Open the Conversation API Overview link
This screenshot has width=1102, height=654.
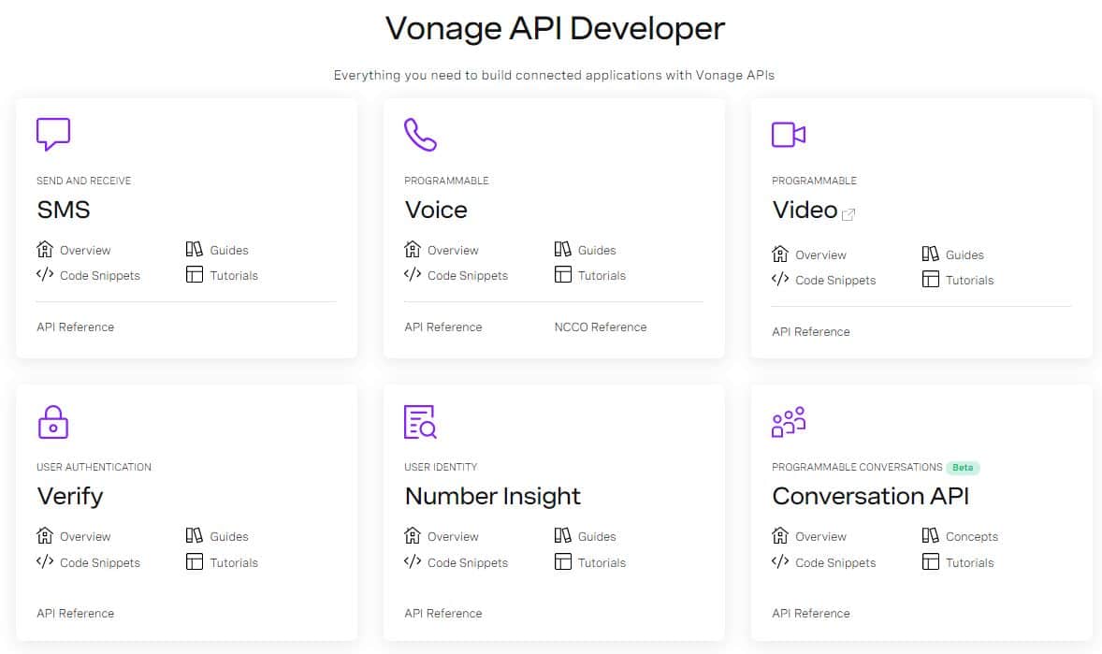click(820, 536)
